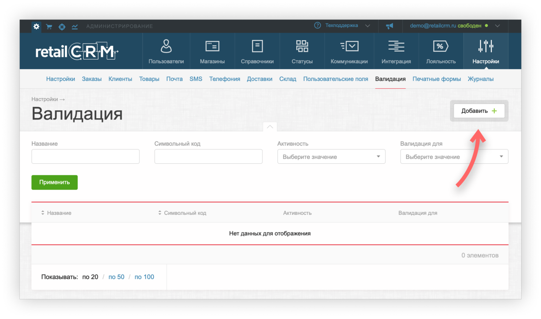This screenshot has width=541, height=319.
Task: Click the green Применить button
Action: click(54, 182)
